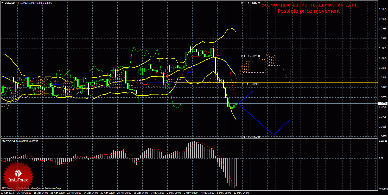This screenshot has width=388, height=195.
Task: Click the 1.3845 price axis label
Action: [382, 78]
